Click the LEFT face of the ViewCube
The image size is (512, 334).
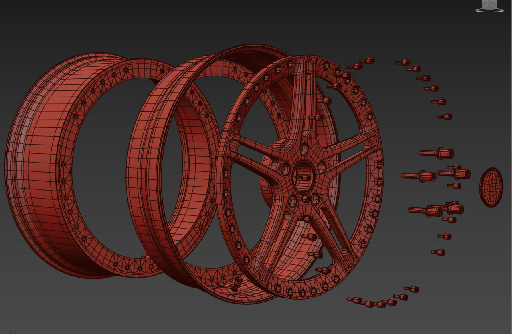tap(486, 4)
